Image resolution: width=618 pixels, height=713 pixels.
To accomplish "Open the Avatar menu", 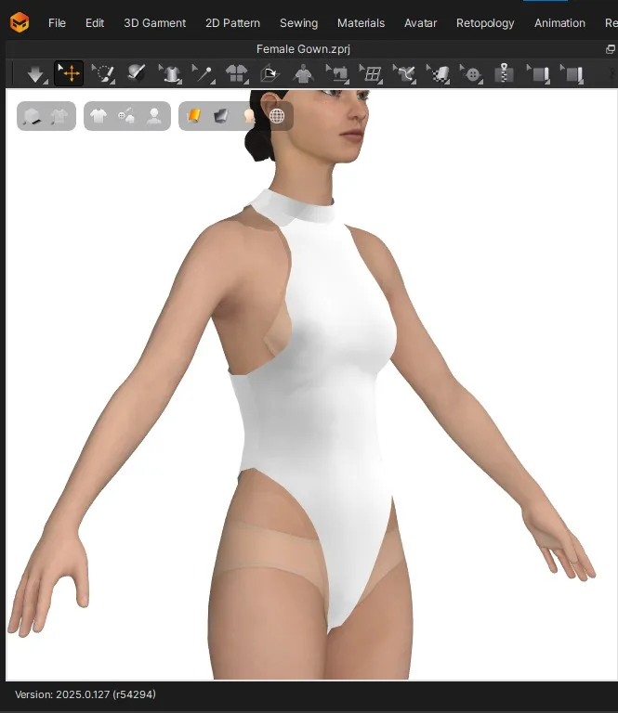I will [420, 23].
